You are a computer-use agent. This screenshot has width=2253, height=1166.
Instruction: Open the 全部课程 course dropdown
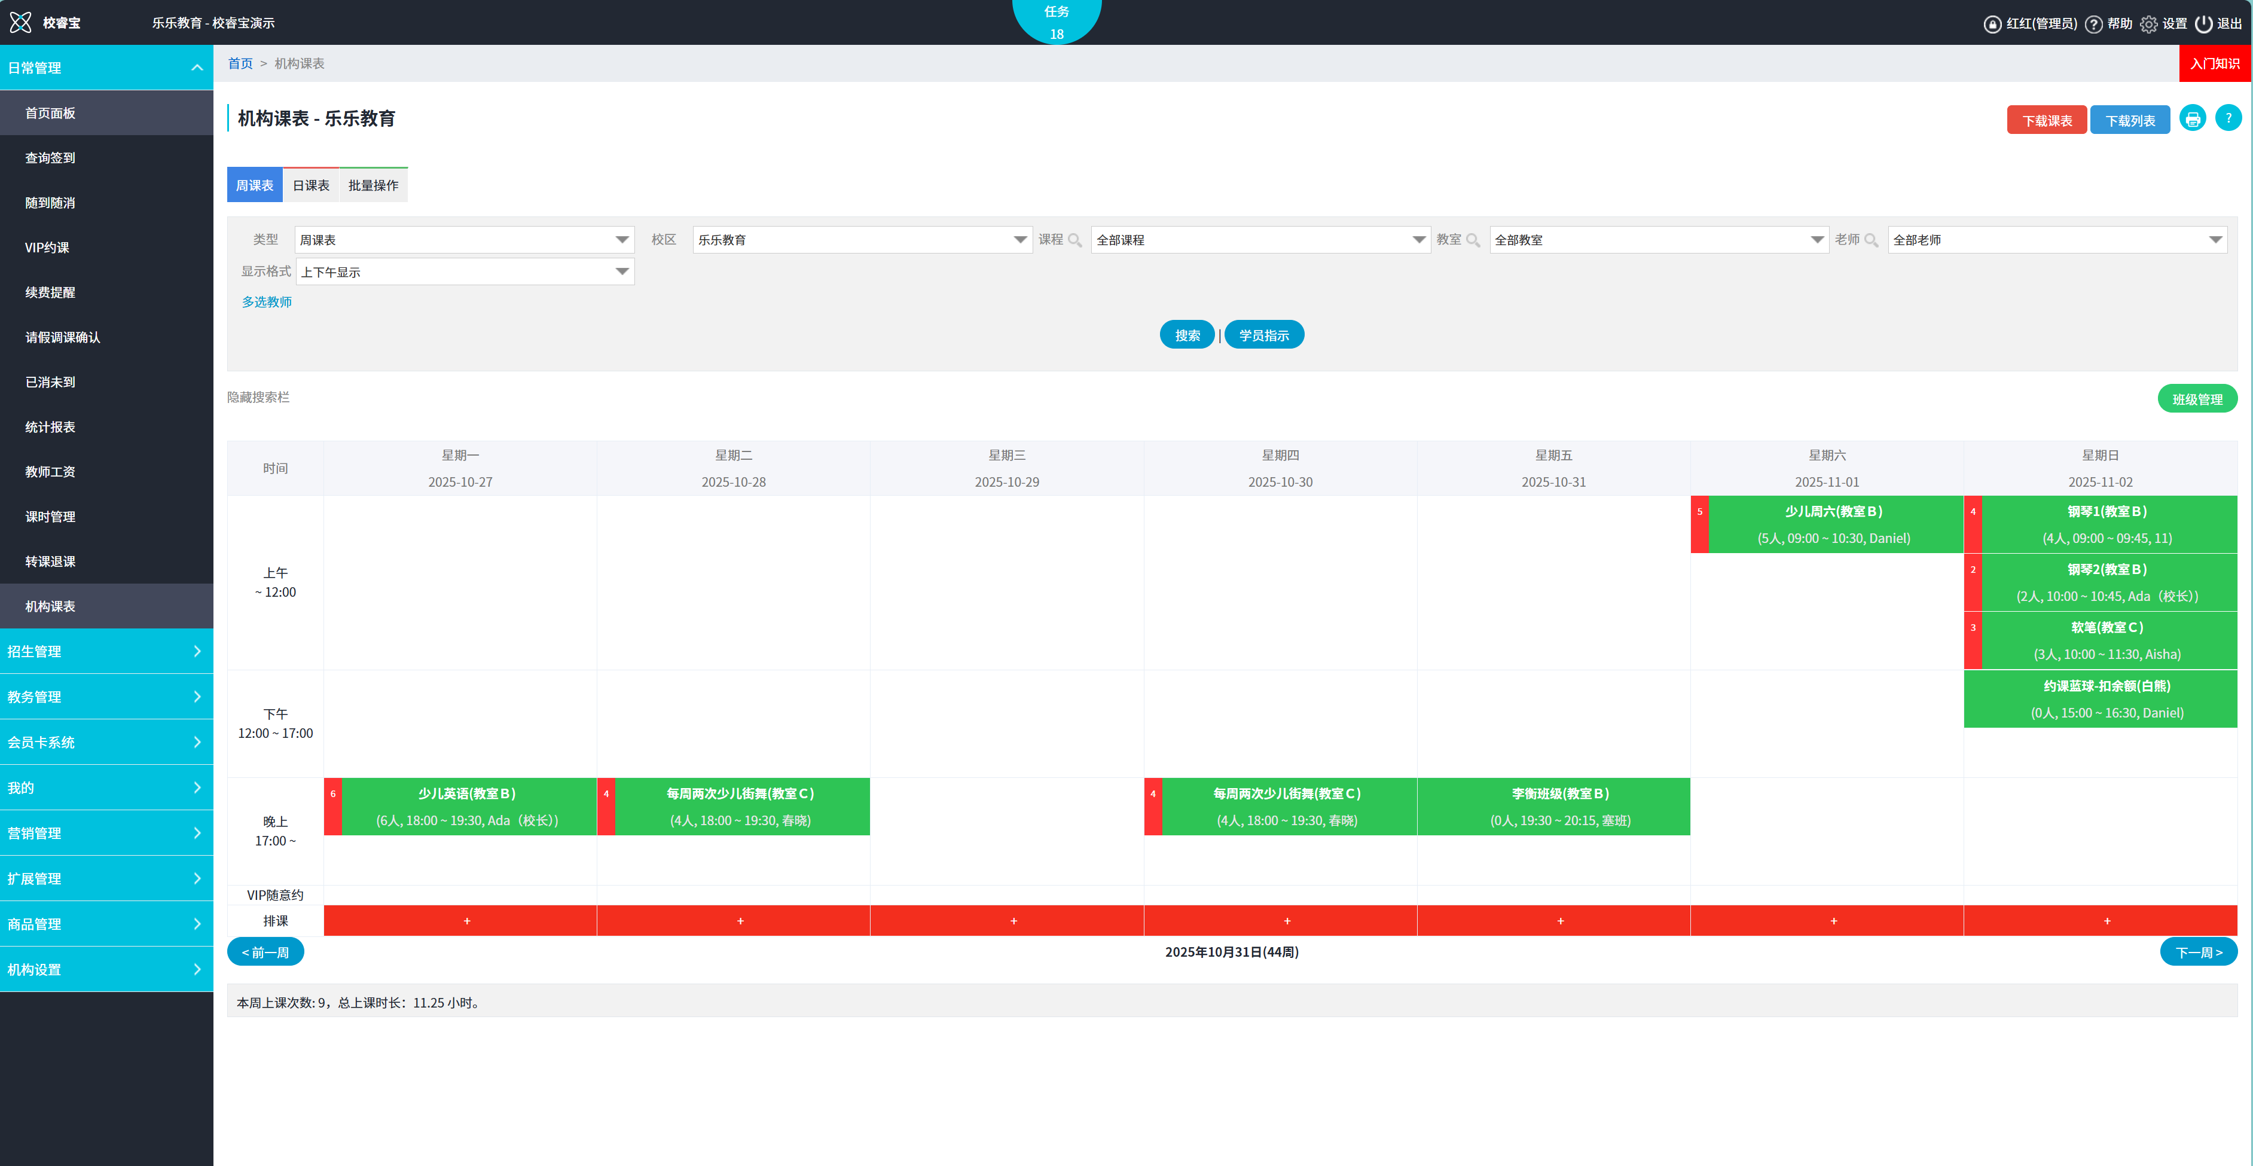coord(1259,240)
